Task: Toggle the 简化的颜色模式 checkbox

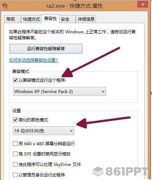Action: coord(15,120)
